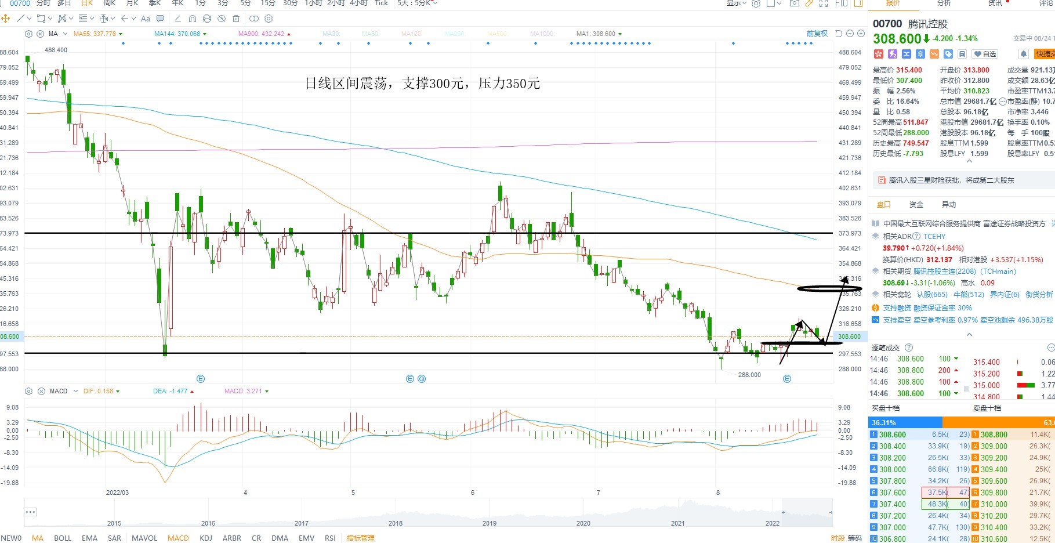
Task: Zoom in chart with plus icon
Action: coord(860,34)
